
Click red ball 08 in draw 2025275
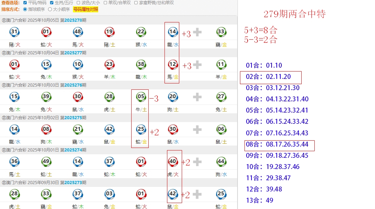pos(46,129)
